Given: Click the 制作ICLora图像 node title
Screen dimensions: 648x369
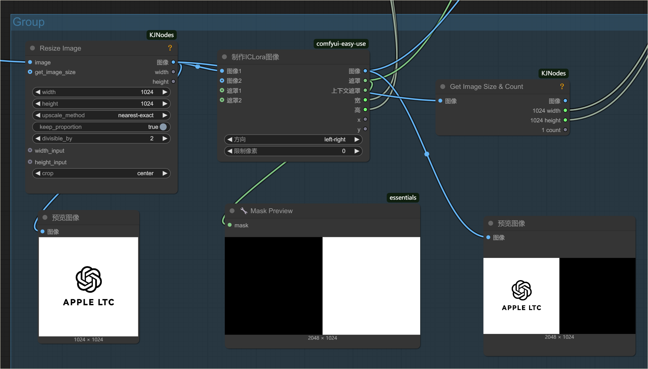Looking at the screenshot, I should [255, 57].
